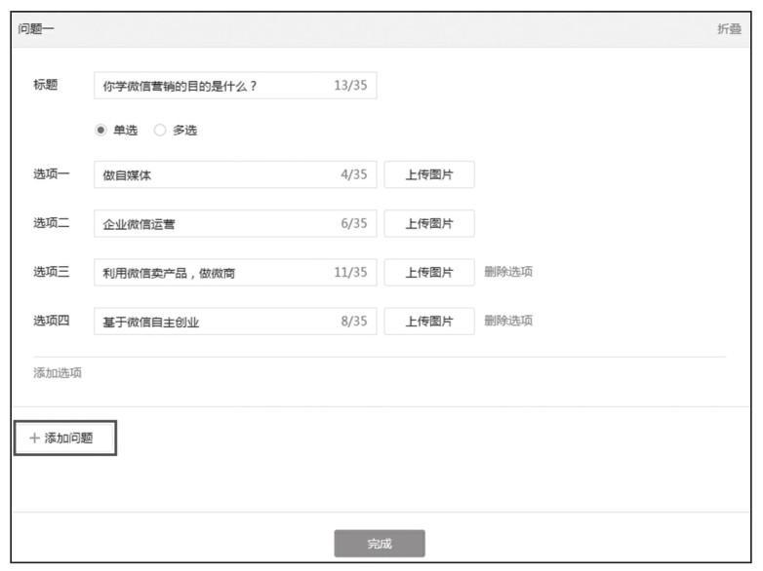Click the 8/35 character counter
Image resolution: width=763 pixels, height=571 pixels.
(354, 322)
